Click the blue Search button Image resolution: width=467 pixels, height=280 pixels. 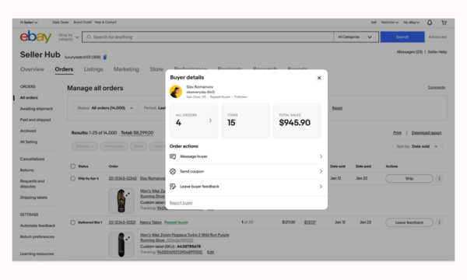click(402, 37)
